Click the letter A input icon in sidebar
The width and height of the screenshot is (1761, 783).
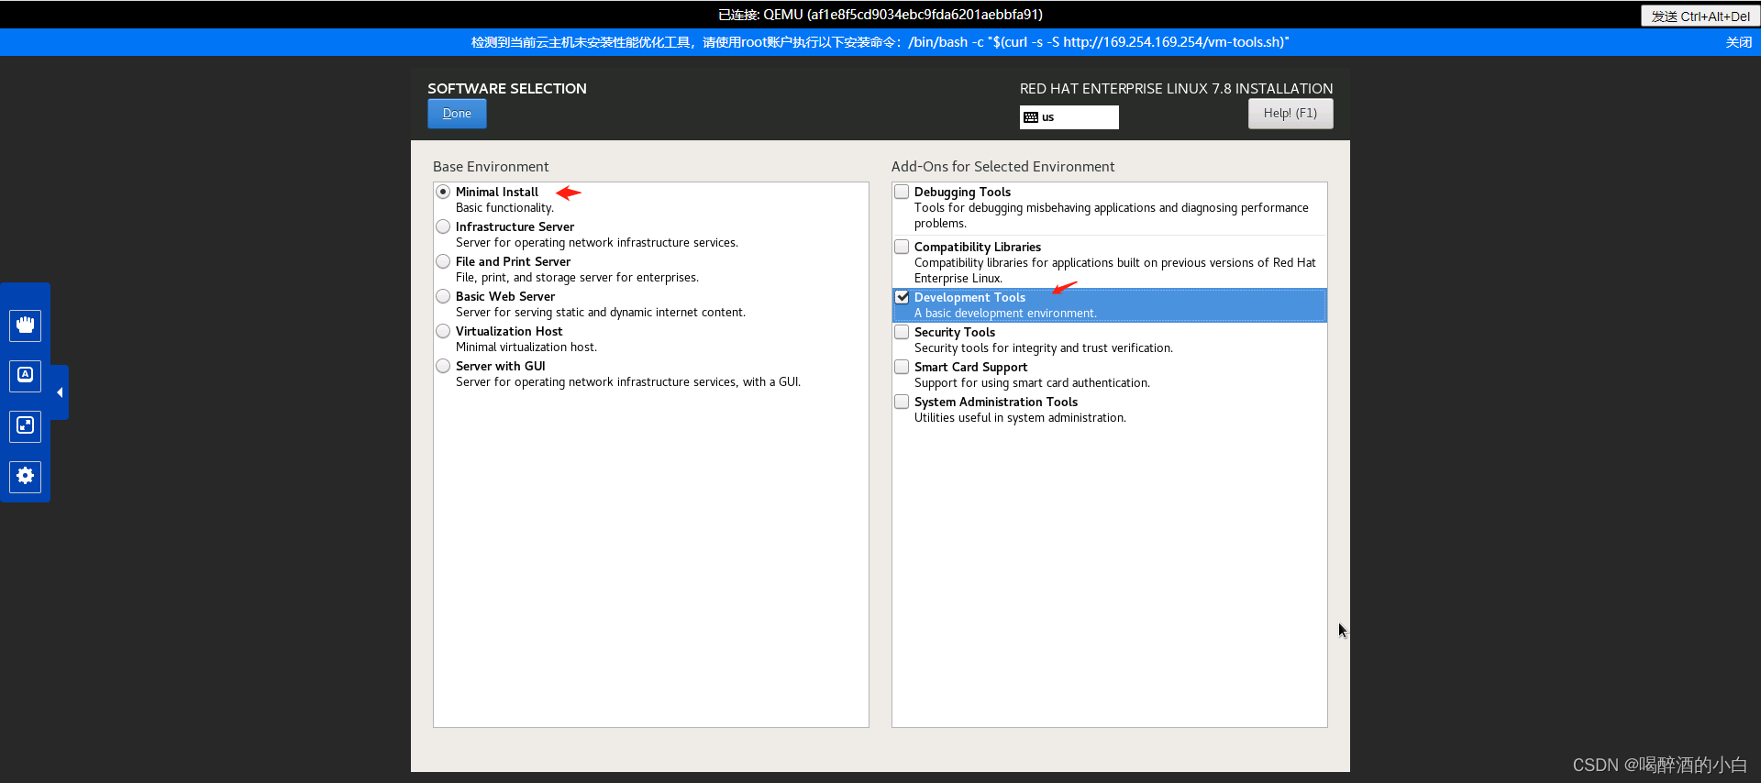(26, 375)
